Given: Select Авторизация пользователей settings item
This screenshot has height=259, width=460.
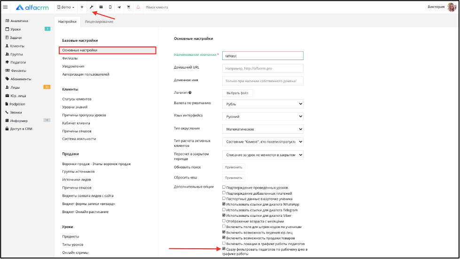Looking at the screenshot, I should click(x=86, y=75).
